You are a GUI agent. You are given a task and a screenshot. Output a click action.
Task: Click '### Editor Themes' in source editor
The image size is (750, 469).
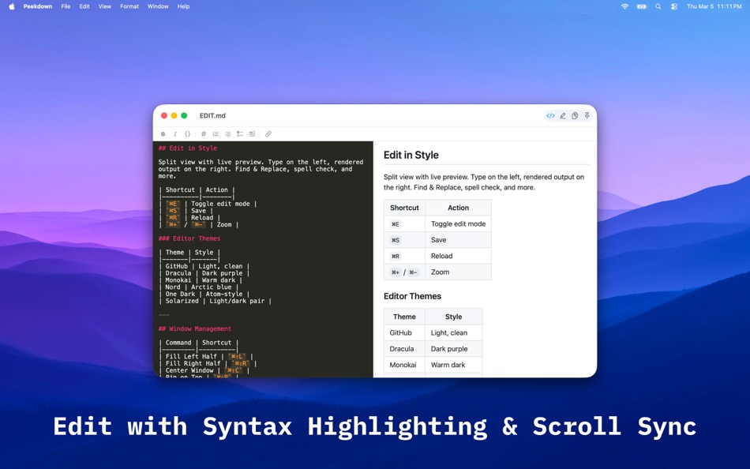pos(189,238)
